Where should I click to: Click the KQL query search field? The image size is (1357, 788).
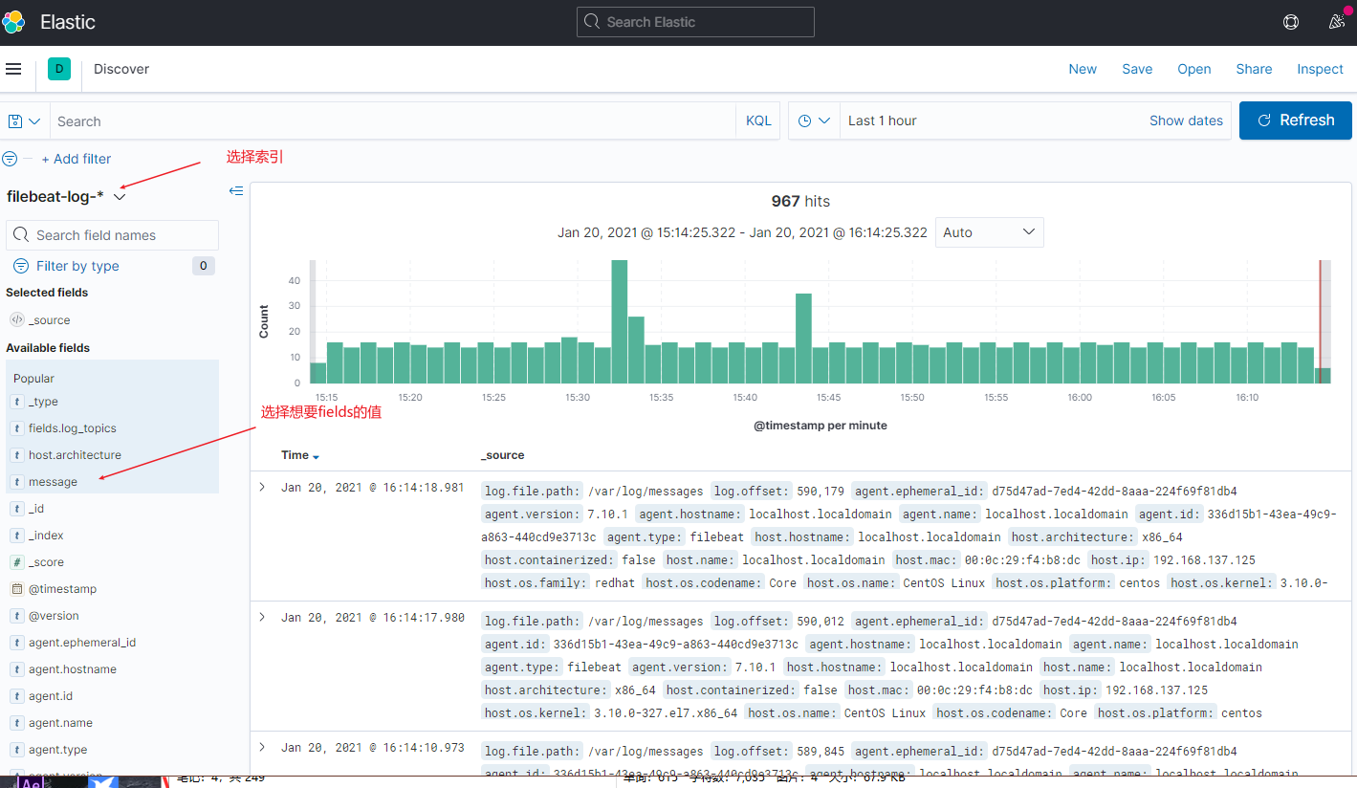pos(393,121)
